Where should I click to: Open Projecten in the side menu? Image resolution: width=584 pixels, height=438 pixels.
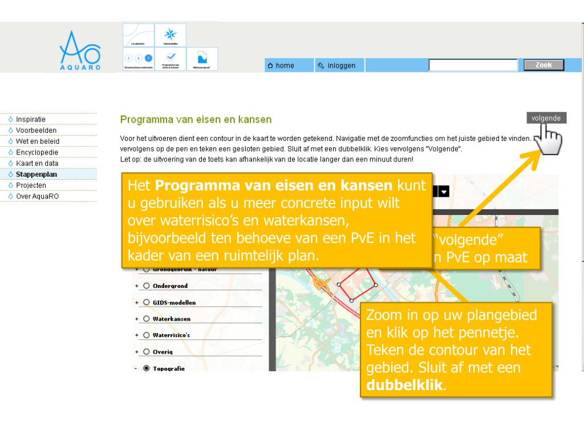point(31,185)
